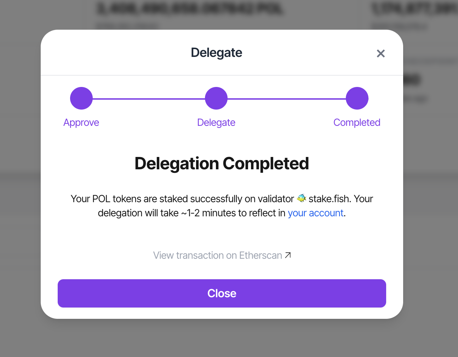This screenshot has width=458, height=357.
Task: Open the "your account" link
Action: [x=315, y=213]
